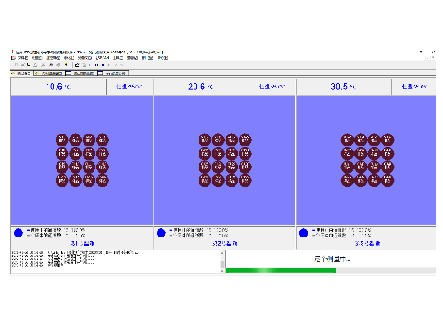The height and width of the screenshot is (311, 443).
Task: Click the greyed play triangle toolbar icon
Action: pos(91,65)
